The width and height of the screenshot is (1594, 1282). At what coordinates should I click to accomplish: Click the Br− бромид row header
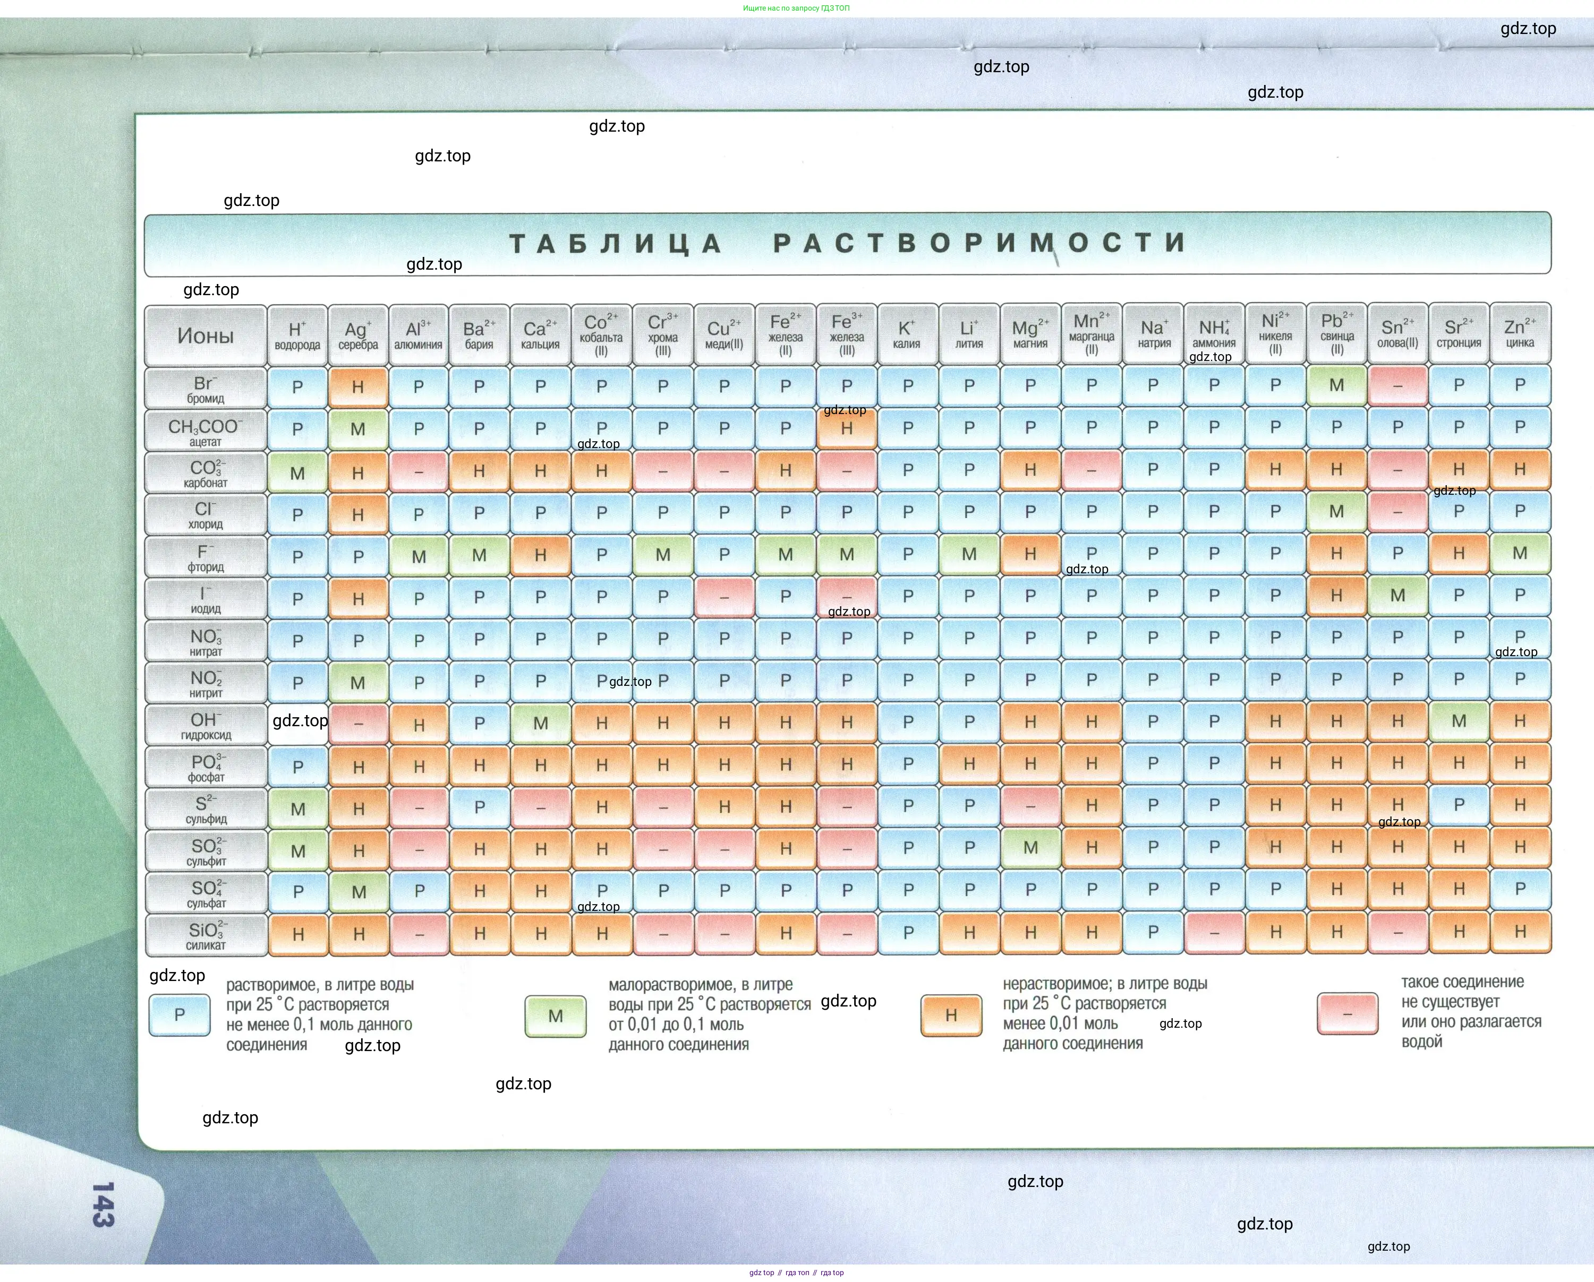pos(206,389)
